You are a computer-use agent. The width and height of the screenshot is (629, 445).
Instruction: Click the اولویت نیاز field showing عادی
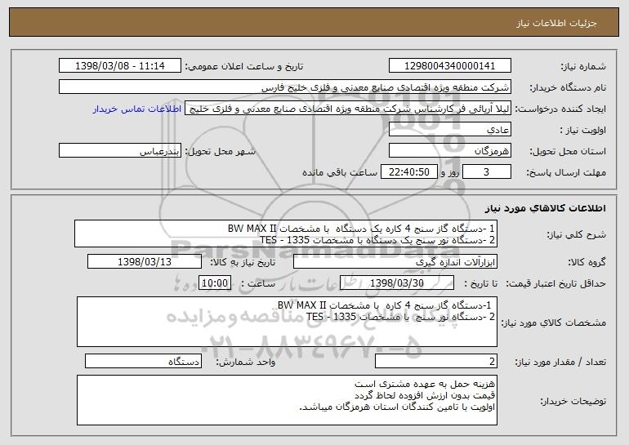tap(449, 130)
